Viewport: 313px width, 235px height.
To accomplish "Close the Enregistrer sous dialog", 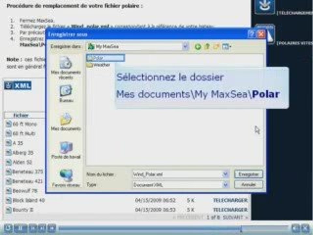I will coord(261,34).
